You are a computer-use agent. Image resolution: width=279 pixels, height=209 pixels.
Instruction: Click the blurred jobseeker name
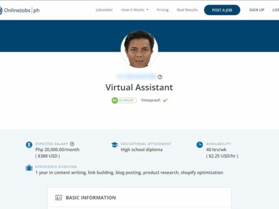pos(137,77)
